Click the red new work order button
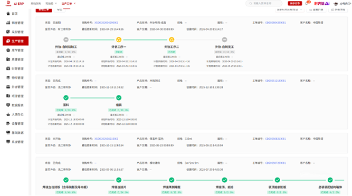This screenshot has width=352, height=196. coord(44,10)
